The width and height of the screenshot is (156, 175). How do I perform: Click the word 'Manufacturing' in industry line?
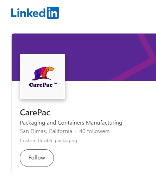tap(104, 122)
